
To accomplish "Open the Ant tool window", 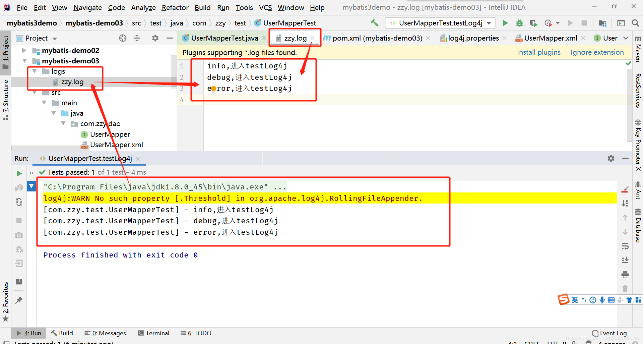I will coord(638,190).
